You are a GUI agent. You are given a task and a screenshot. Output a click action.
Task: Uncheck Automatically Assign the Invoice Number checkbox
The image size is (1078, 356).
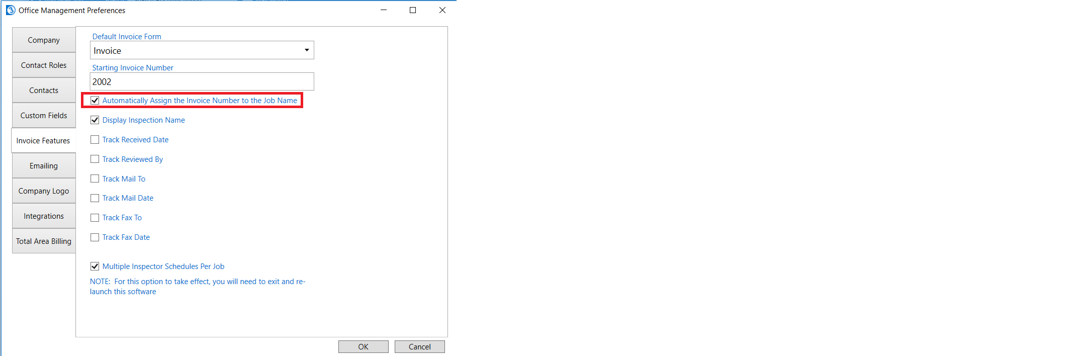coord(95,101)
